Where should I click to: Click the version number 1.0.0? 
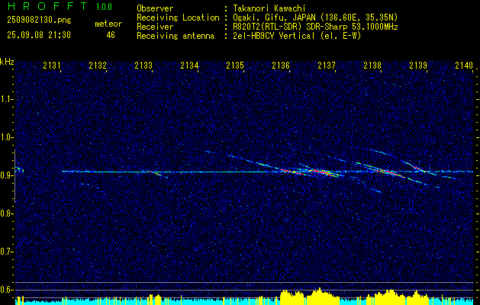click(104, 7)
